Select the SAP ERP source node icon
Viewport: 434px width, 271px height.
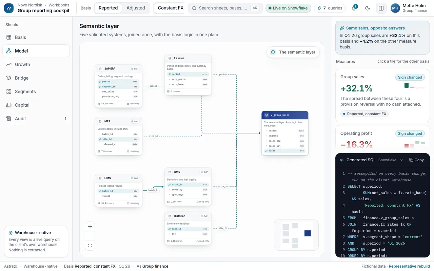[100, 69]
